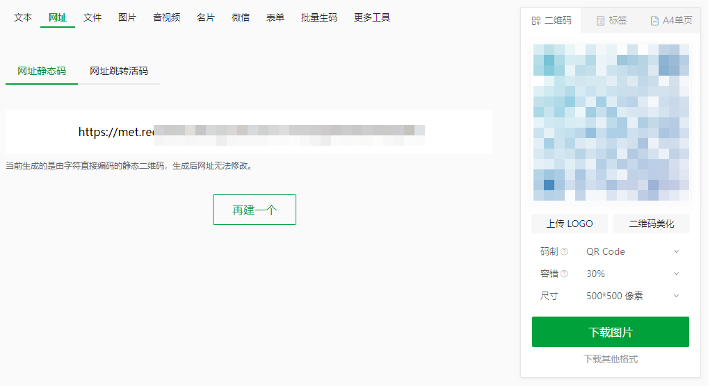
Task: Open the 名片 business card tab
Action: click(205, 17)
